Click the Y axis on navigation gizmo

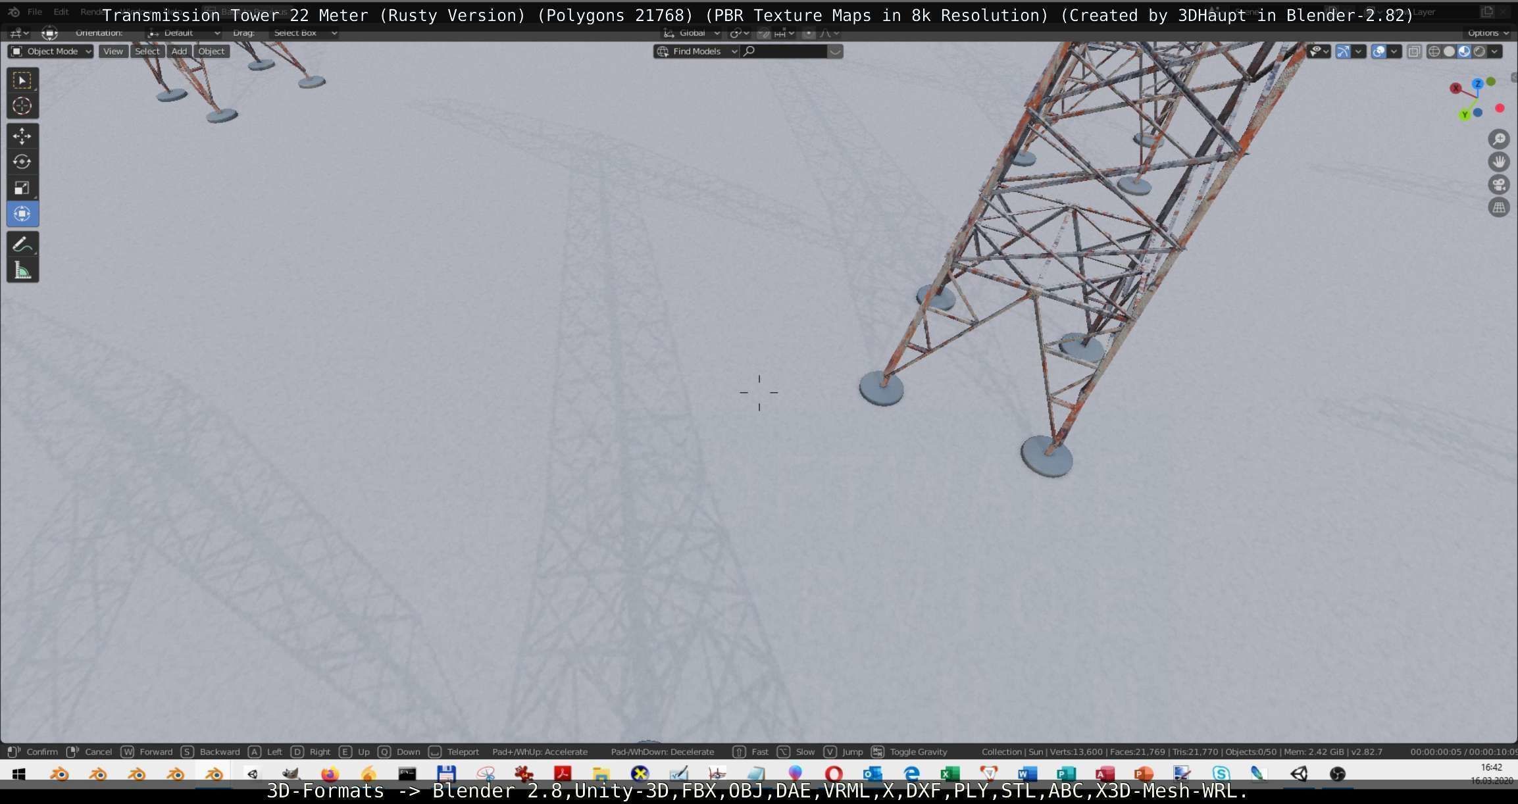(x=1465, y=115)
